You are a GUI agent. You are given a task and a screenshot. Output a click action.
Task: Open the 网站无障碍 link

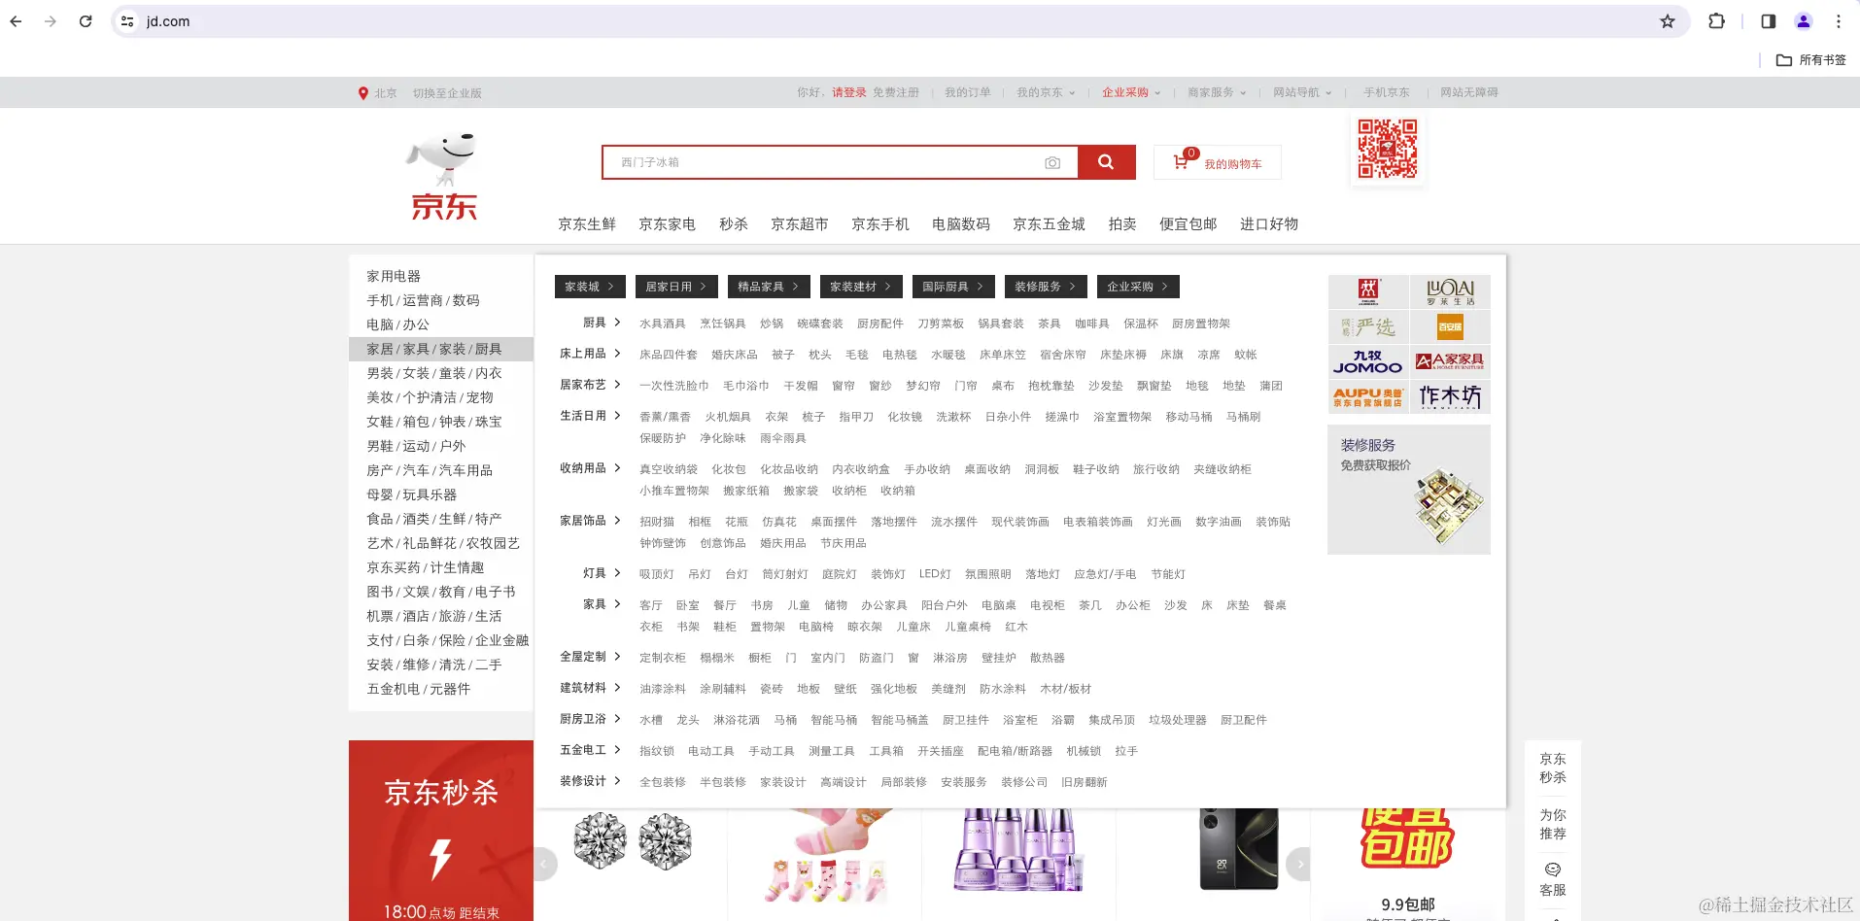pos(1469,93)
